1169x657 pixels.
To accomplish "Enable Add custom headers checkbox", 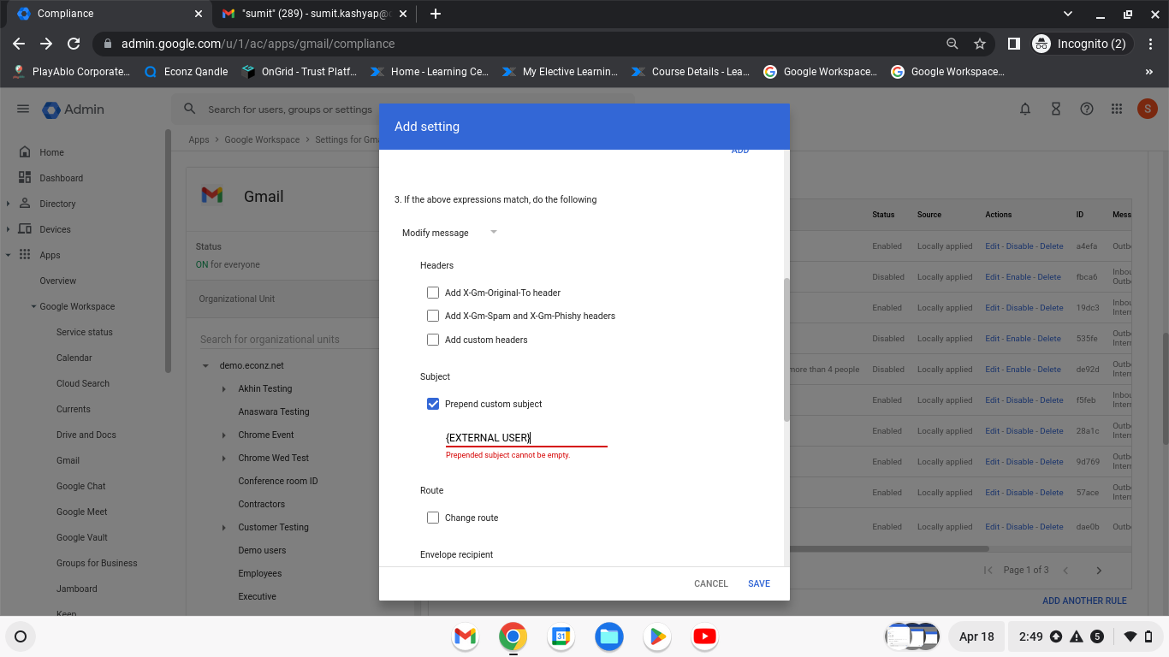I will click(x=433, y=340).
